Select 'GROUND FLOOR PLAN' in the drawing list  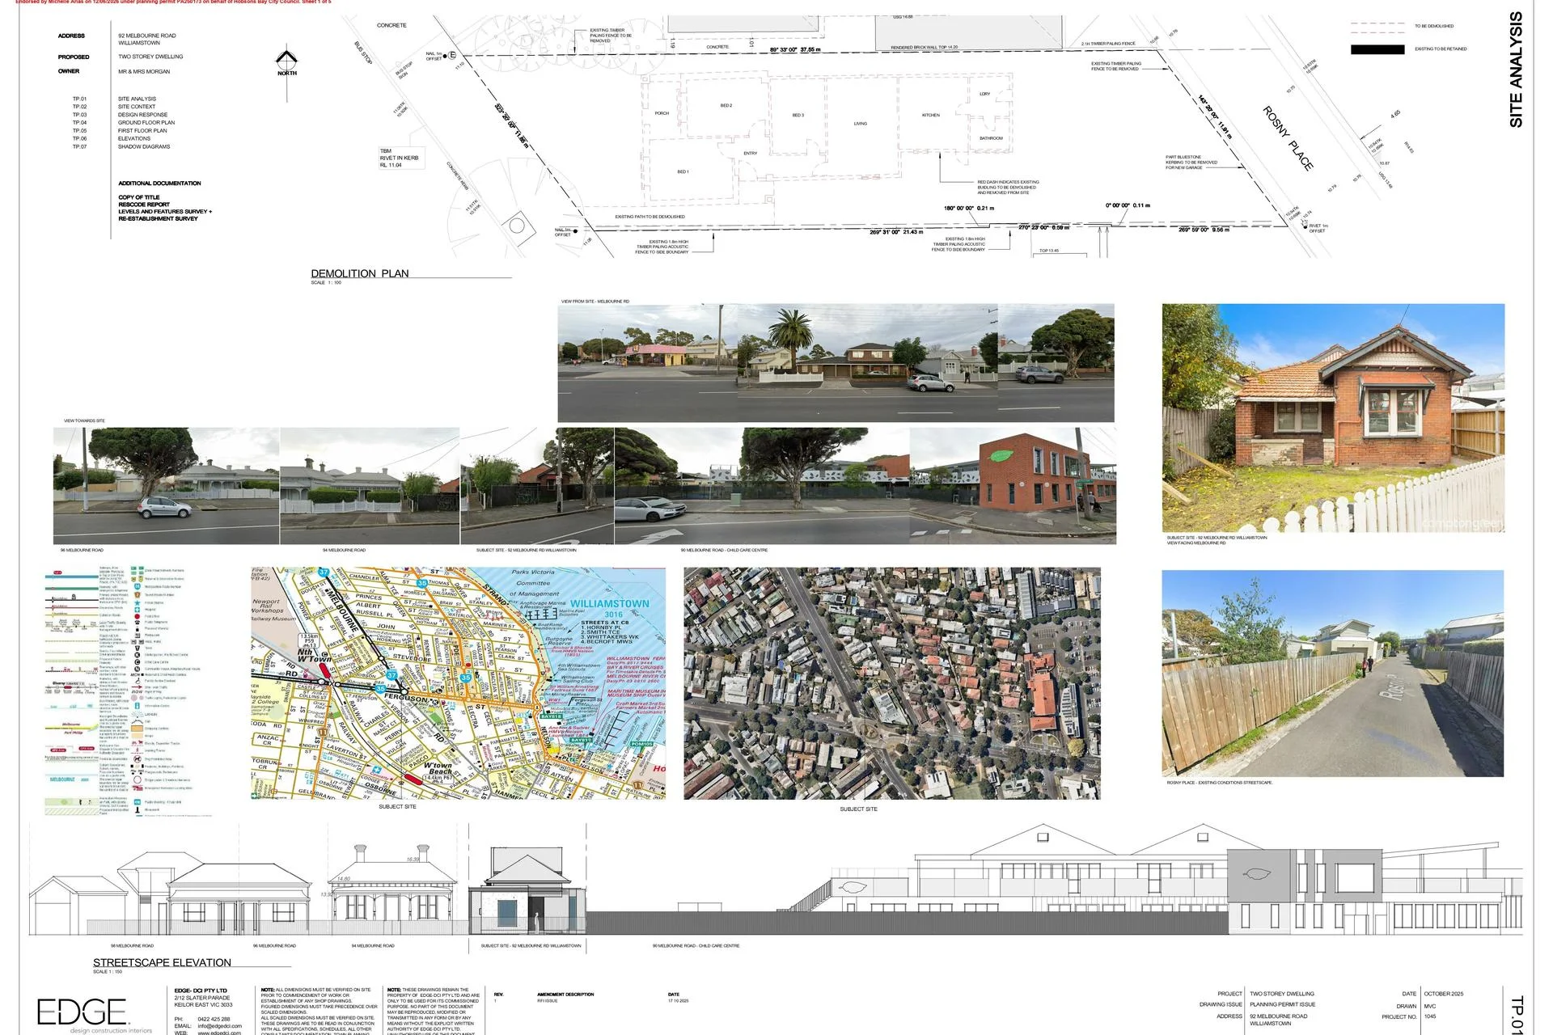pyautogui.click(x=146, y=123)
